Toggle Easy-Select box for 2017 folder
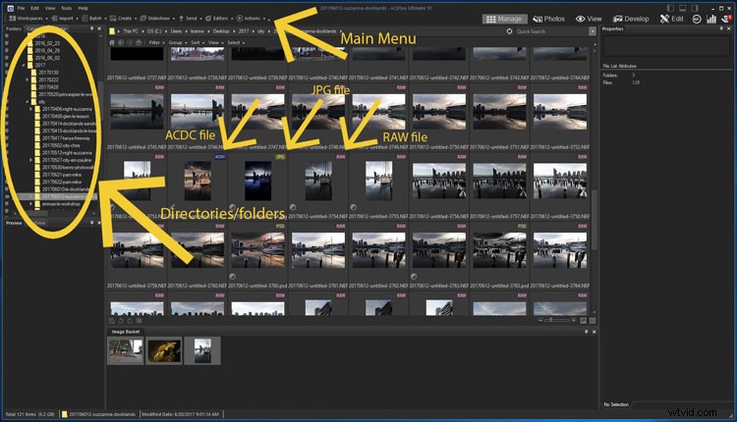 [x=7, y=65]
